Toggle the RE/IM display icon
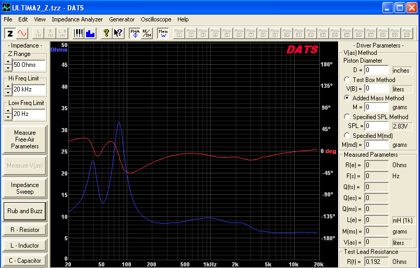This screenshot has height=268, width=420. click(x=147, y=33)
